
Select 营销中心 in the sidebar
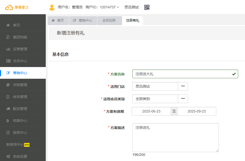point(23,73)
